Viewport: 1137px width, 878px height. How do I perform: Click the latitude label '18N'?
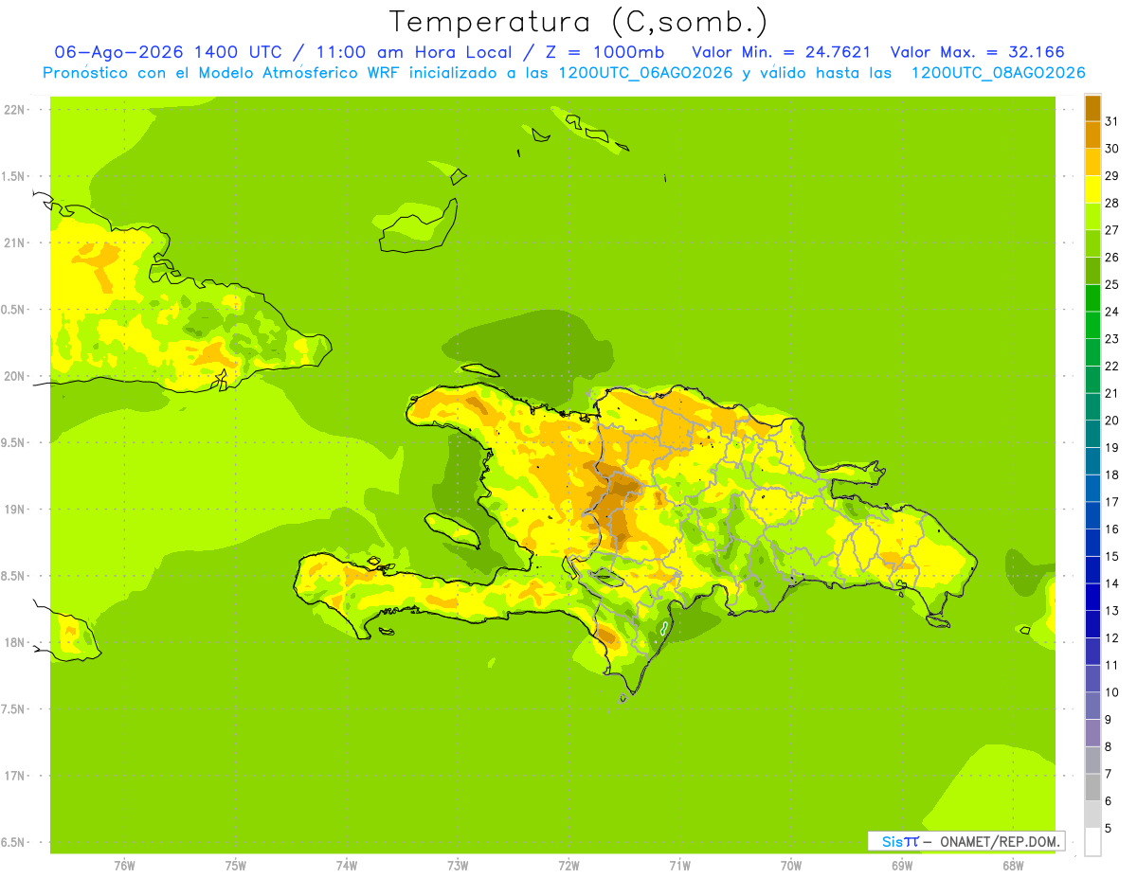coord(13,642)
